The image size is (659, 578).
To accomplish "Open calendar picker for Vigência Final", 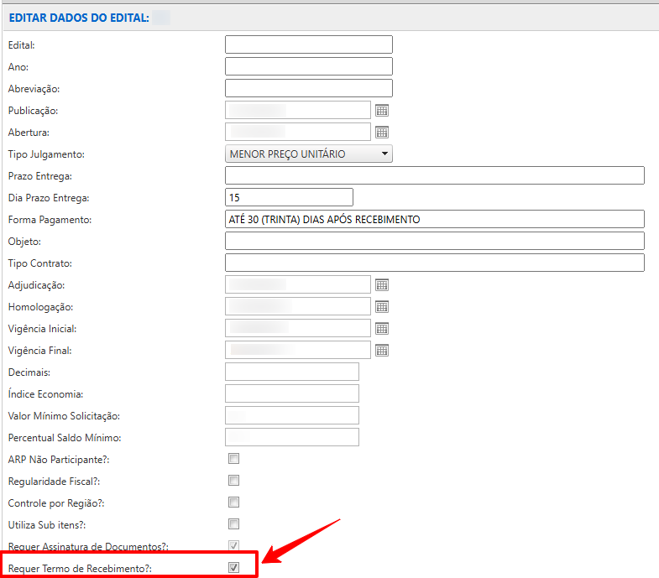I will (x=381, y=351).
